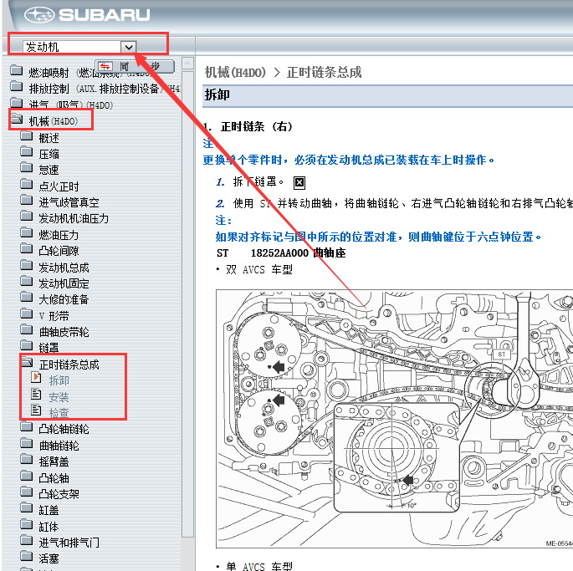Click the tree panel scrollbar track
Screen dimensions: 573x571
pos(188,303)
